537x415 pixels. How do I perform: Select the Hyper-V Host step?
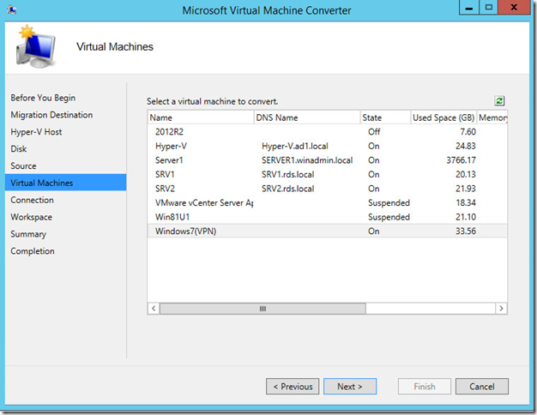pos(36,132)
